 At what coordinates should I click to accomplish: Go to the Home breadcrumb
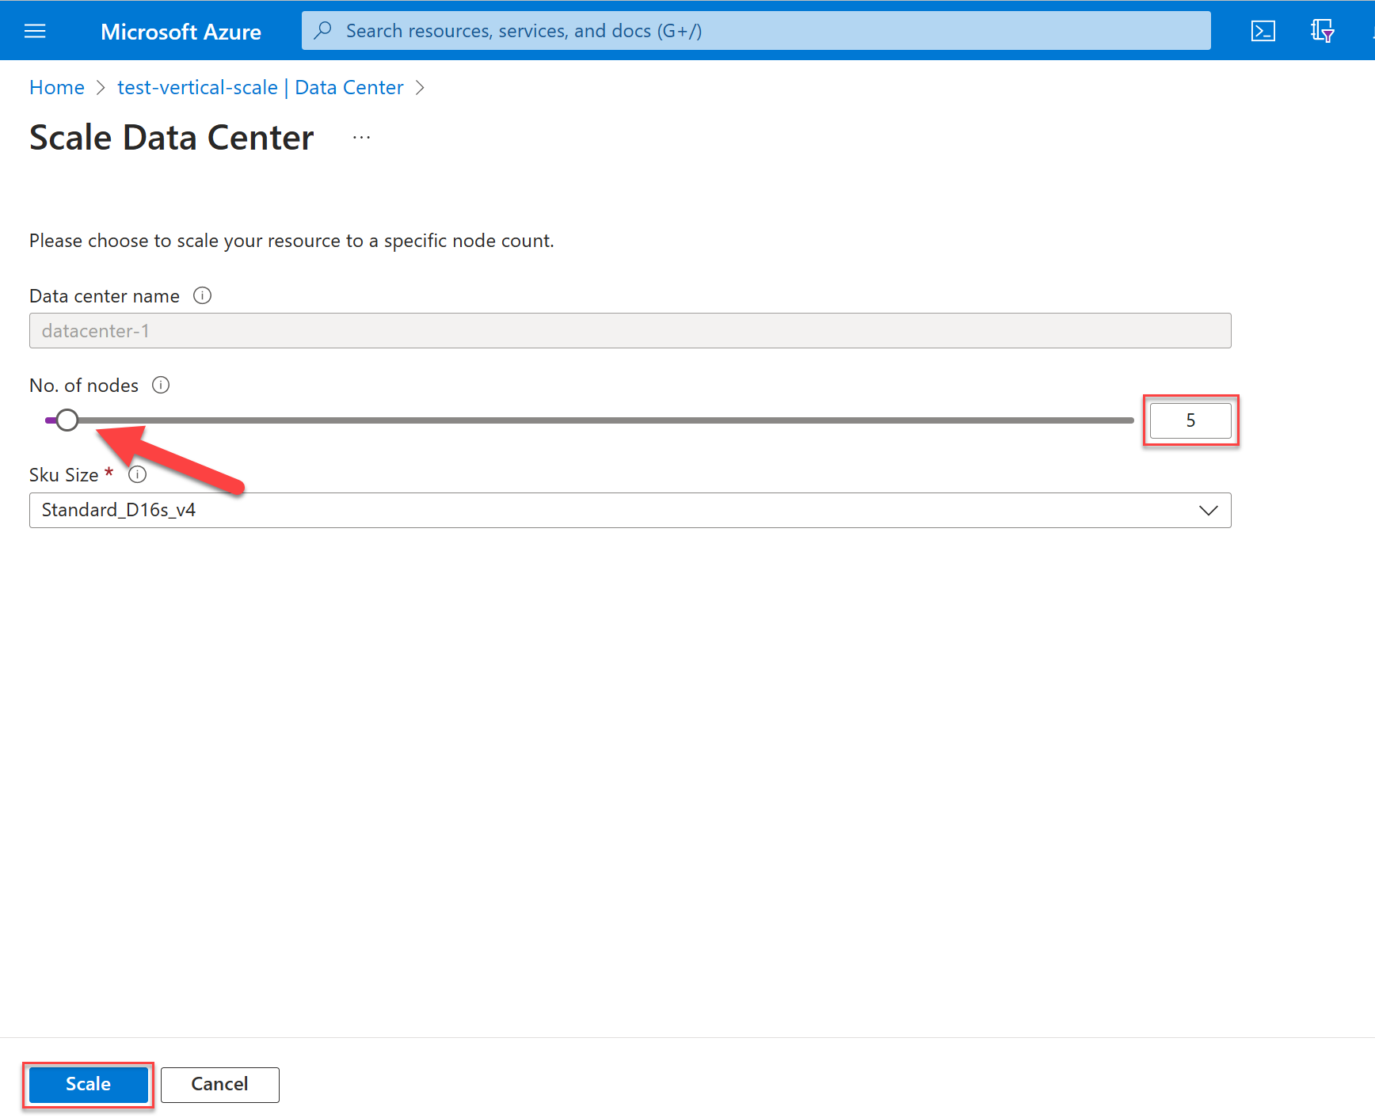point(57,88)
